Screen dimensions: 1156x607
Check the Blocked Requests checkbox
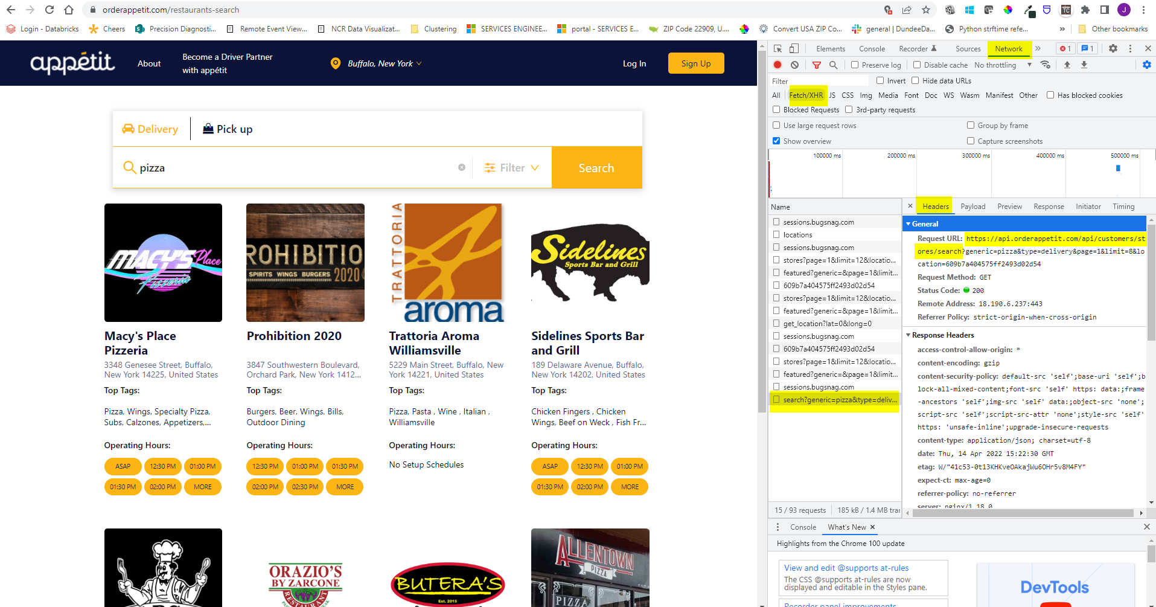[776, 109]
